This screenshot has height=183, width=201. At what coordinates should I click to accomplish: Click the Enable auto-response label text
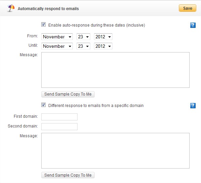coord(97,25)
